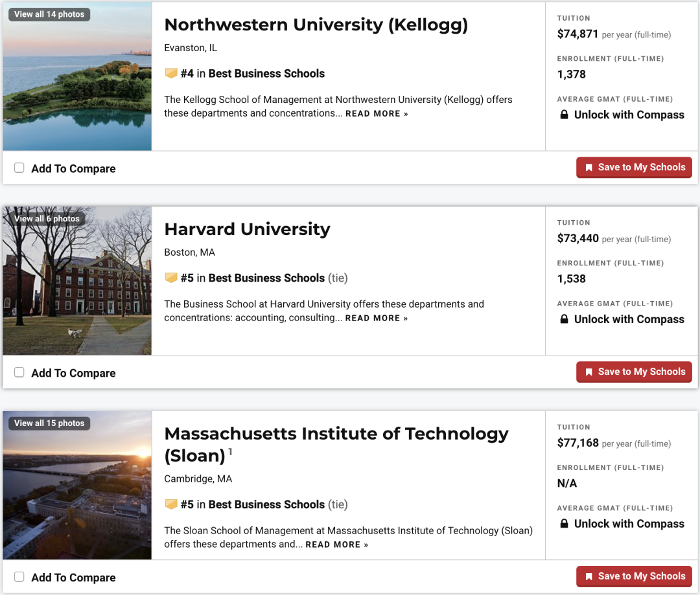
Task: Click the ranking badge icon next to Northwestern's #4
Action: pyautogui.click(x=171, y=73)
